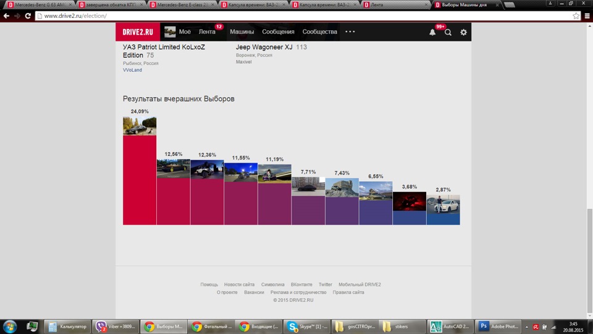Open Машины in site navigation

click(x=242, y=32)
